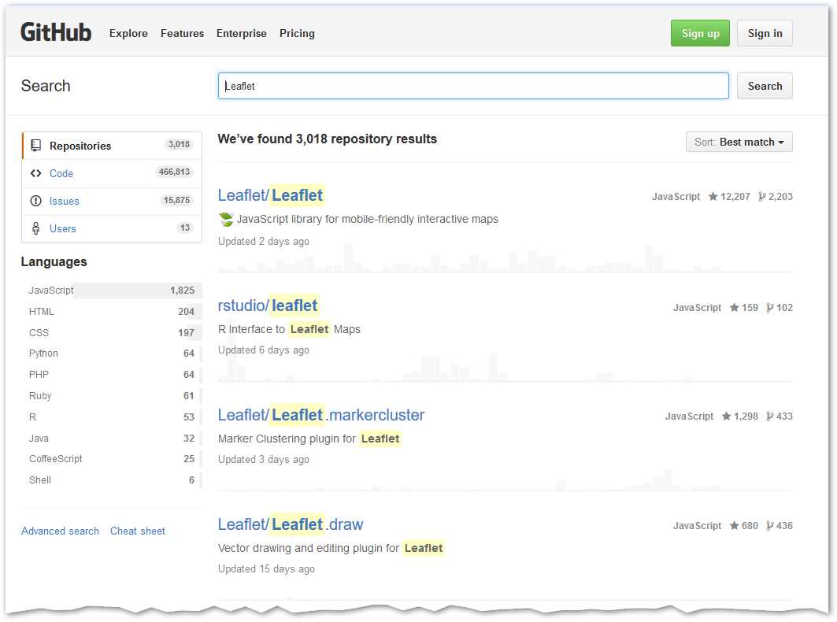Click the star icon beside rstudio/leaflet
The height and width of the screenshot is (622, 837).
coord(732,307)
